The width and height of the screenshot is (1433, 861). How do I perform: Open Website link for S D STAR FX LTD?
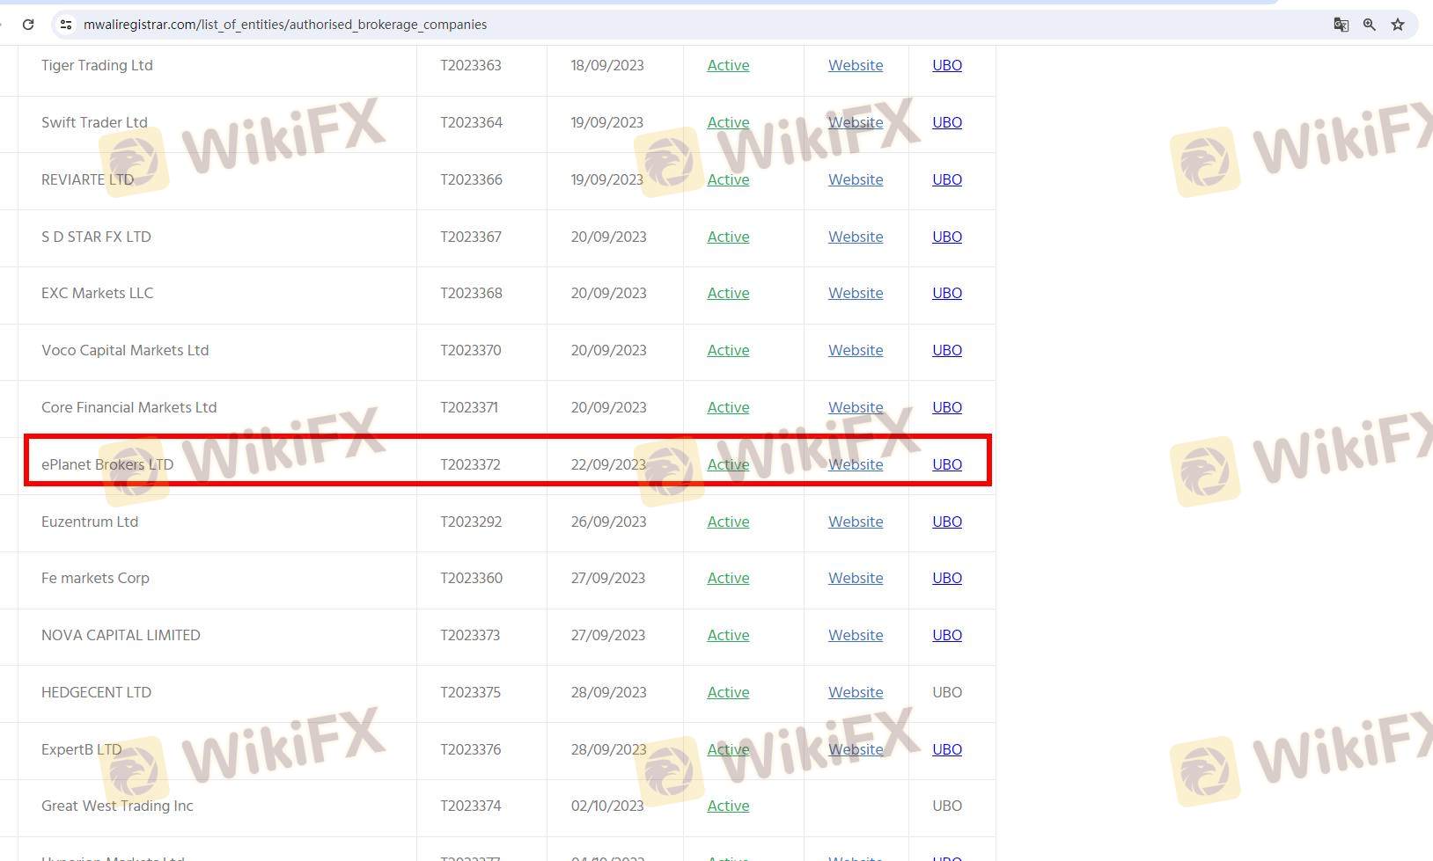pyautogui.click(x=855, y=237)
